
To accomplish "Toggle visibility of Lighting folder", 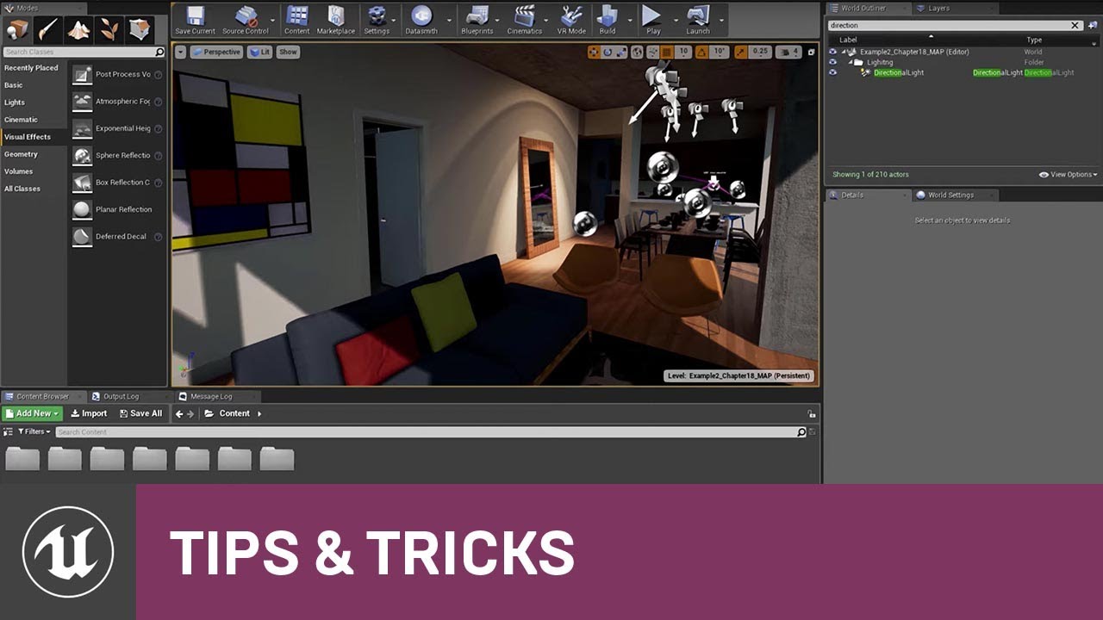I will [x=832, y=62].
